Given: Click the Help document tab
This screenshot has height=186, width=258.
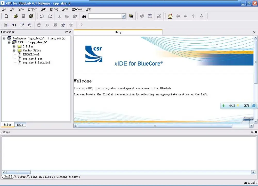Looking at the screenshot, I should tap(118, 32).
